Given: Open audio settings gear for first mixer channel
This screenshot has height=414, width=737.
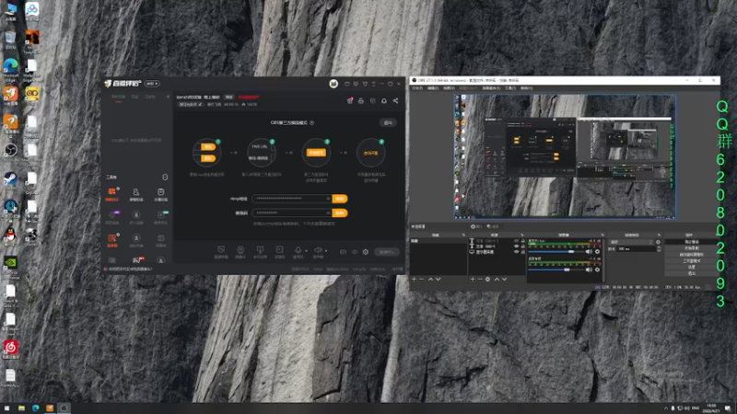Looking at the screenshot, I should 597,251.
